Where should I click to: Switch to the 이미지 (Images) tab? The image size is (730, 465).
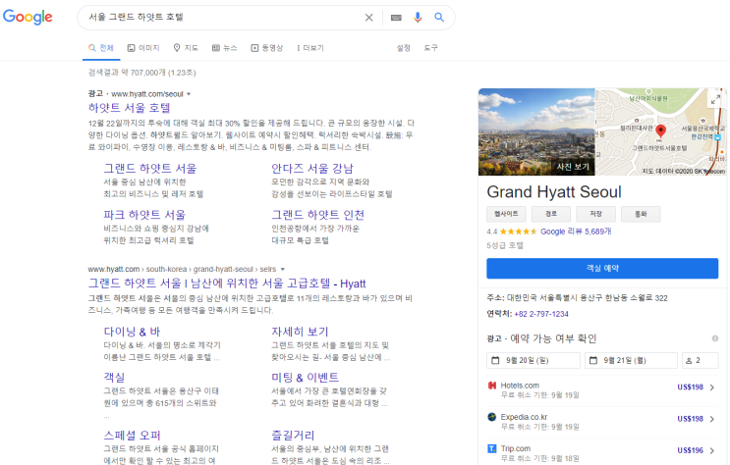(x=143, y=48)
